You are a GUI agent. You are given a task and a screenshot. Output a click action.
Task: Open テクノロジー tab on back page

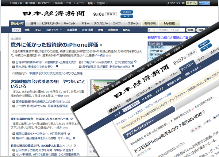click(x=101, y=23)
